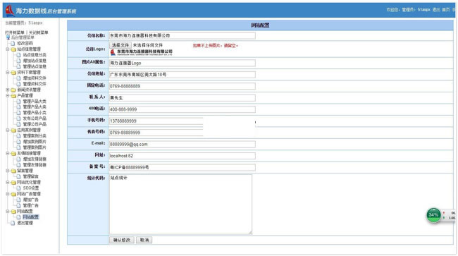Viewport: 458px width, 256px height.
Task: Select 增加资料文件 in the tree menu
Action: point(35,78)
